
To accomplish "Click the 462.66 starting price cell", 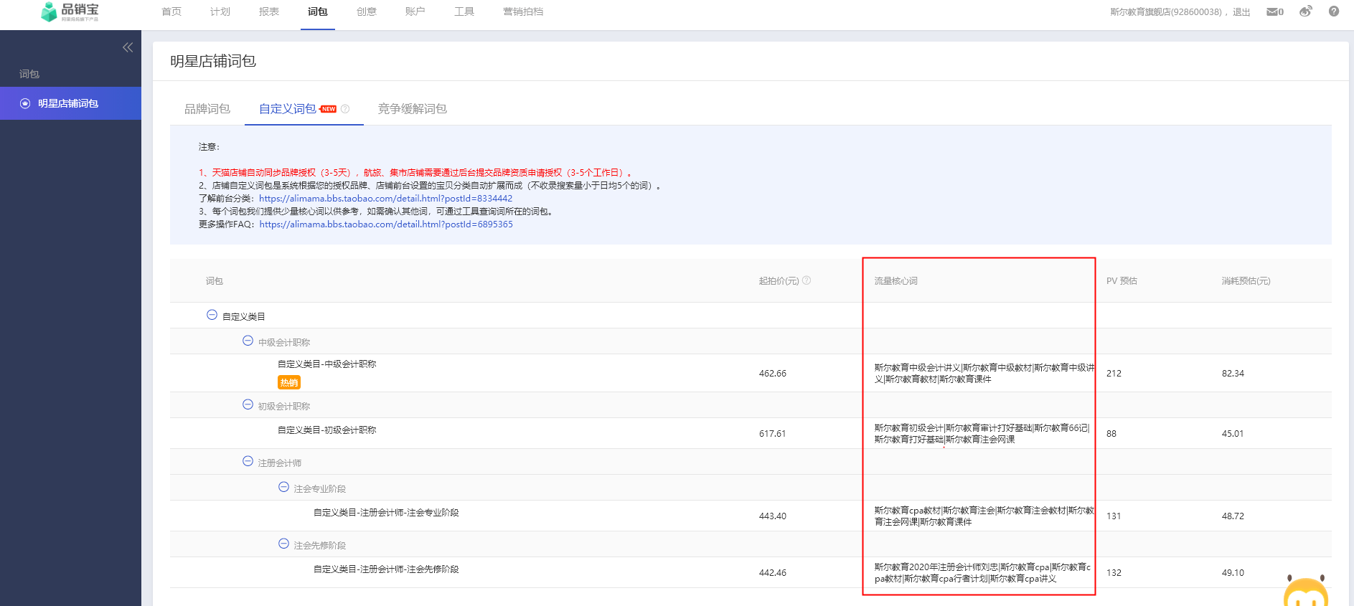I will tap(773, 374).
